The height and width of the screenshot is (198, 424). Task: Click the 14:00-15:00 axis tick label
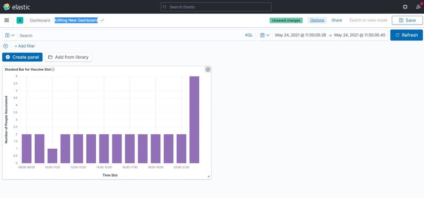click(104, 167)
